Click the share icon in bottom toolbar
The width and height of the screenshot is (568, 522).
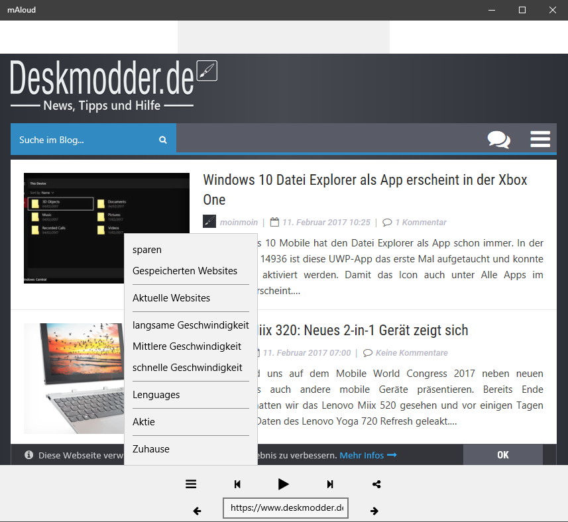tap(376, 484)
